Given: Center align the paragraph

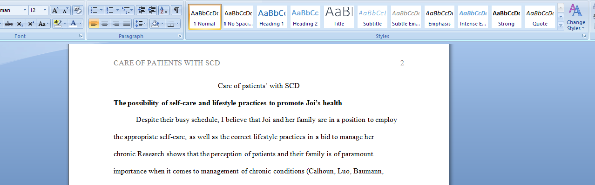Looking at the screenshot, I should pos(105,24).
